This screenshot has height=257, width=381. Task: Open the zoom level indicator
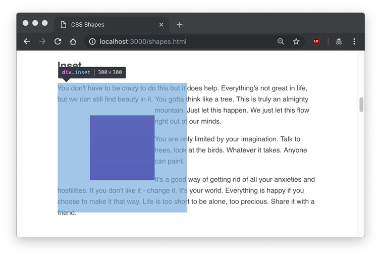coord(281,41)
